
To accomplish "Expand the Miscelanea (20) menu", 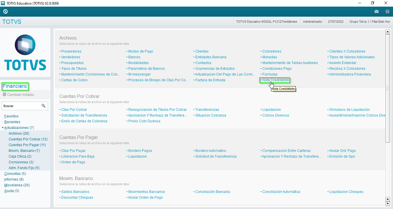I will pos(17,185).
